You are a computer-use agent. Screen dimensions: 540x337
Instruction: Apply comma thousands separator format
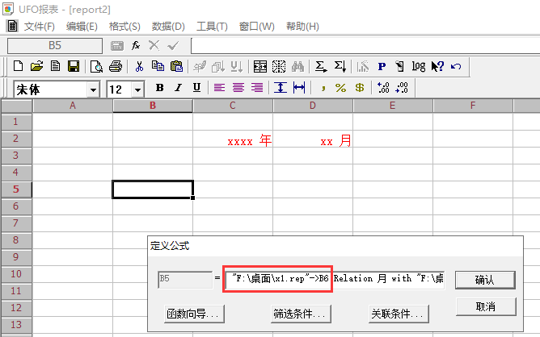coord(323,89)
